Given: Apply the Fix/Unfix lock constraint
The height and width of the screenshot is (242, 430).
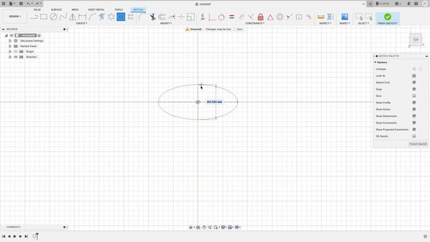Looking at the screenshot, I should [x=261, y=17].
